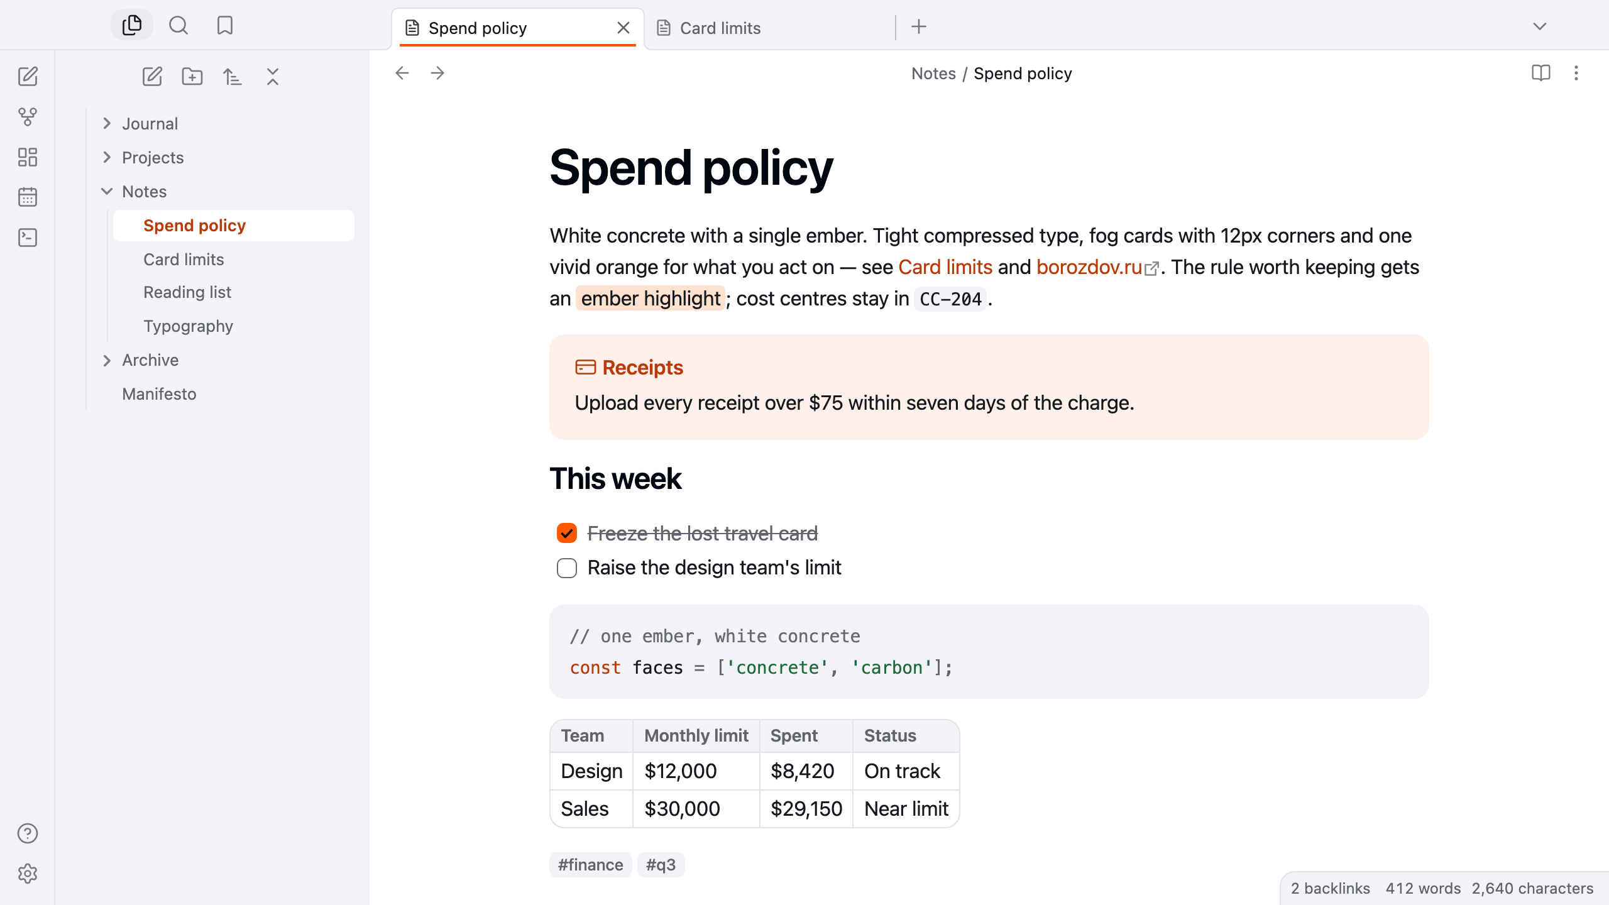Open the command palette terminal icon

coord(28,238)
